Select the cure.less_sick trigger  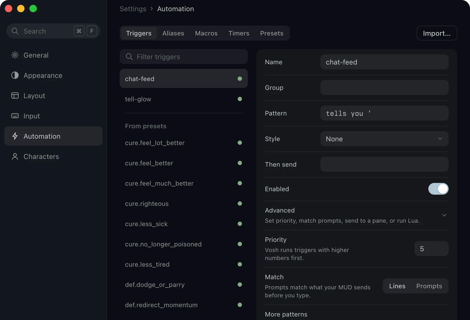pyautogui.click(x=184, y=224)
